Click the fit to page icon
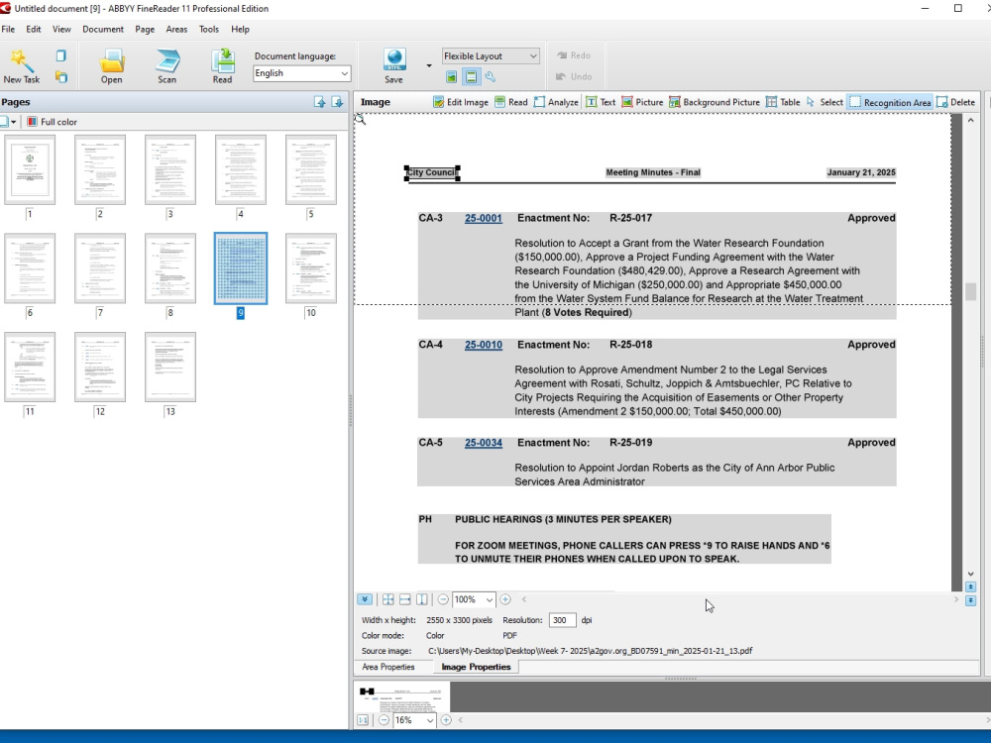Screen dimensions: 991x743 (x=388, y=599)
